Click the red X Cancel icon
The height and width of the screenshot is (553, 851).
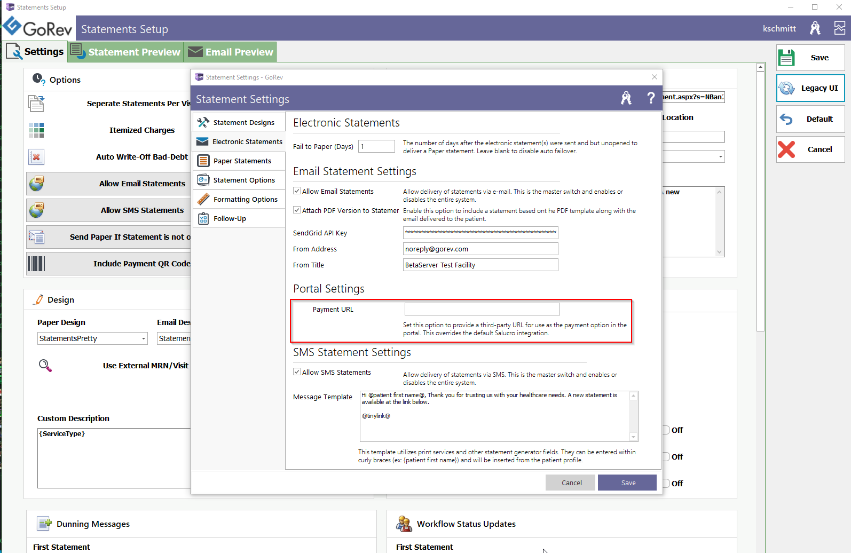[786, 149]
